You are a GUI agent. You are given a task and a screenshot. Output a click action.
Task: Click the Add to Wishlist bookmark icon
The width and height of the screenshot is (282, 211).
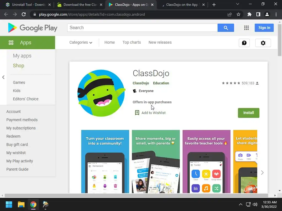[137, 113]
